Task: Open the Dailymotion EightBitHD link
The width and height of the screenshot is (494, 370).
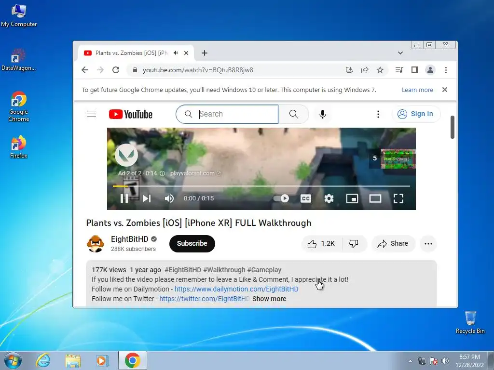Action: click(x=236, y=289)
